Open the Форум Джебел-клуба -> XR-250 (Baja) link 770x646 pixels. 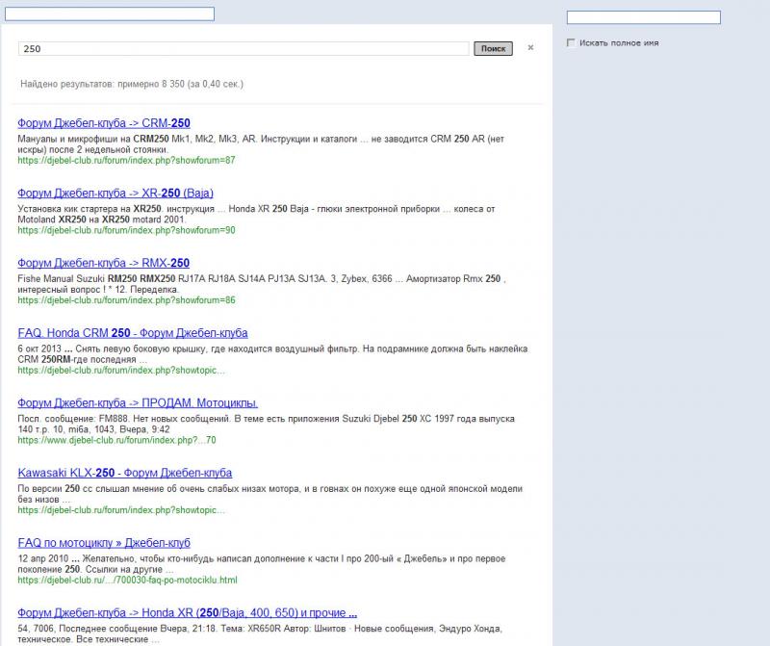pos(115,194)
